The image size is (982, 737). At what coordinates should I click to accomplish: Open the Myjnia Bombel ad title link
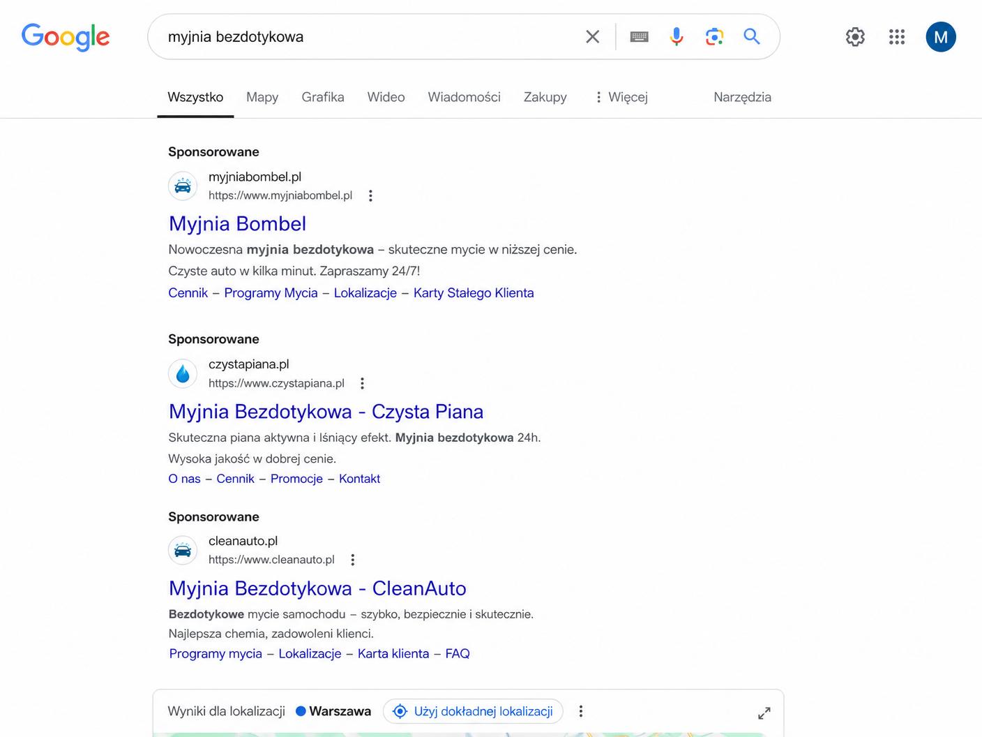coord(237,223)
